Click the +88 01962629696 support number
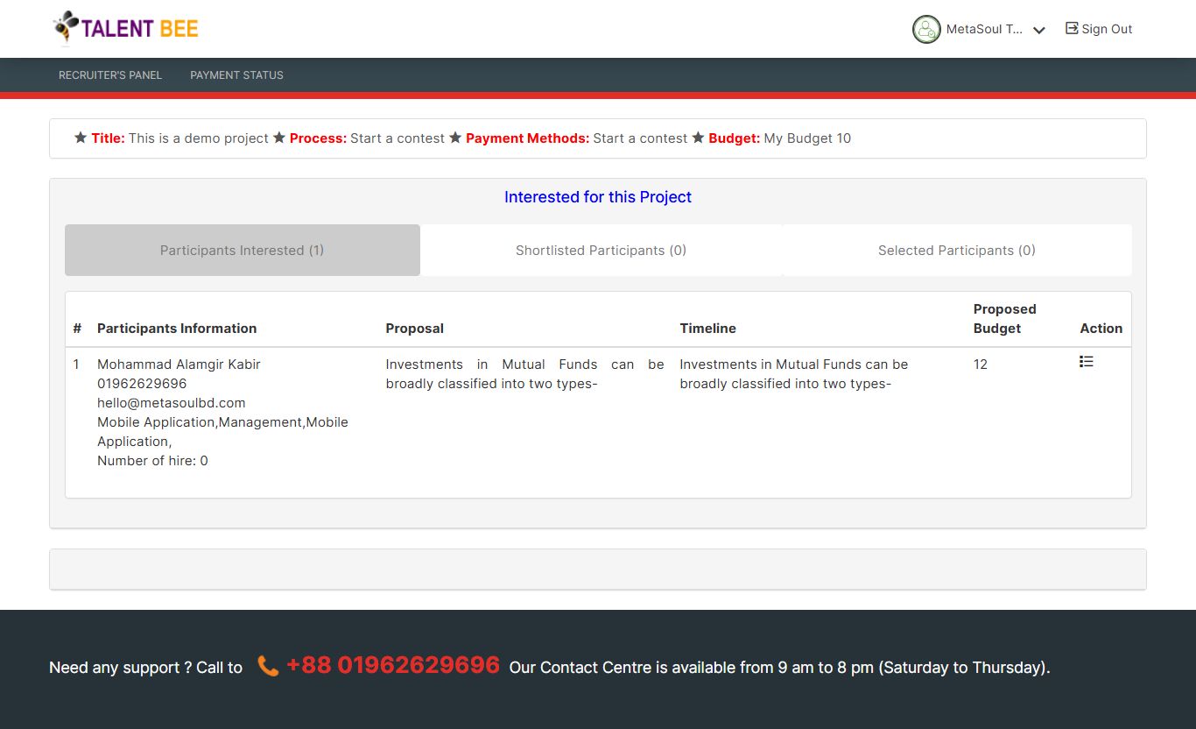 392,666
